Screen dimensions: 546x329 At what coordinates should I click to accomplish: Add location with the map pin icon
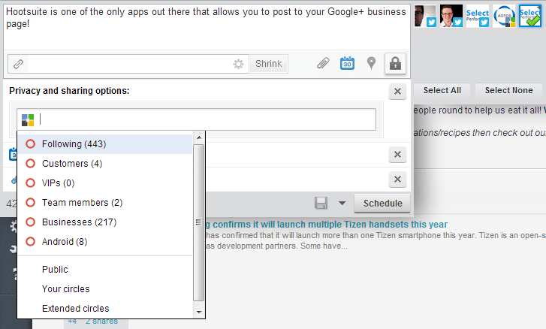point(372,63)
